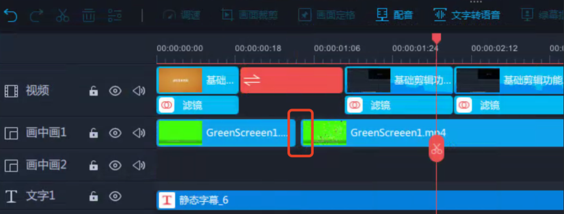This screenshot has height=214, width=564.
Task: Select the scissors split tool in toolbar
Action: (63, 15)
